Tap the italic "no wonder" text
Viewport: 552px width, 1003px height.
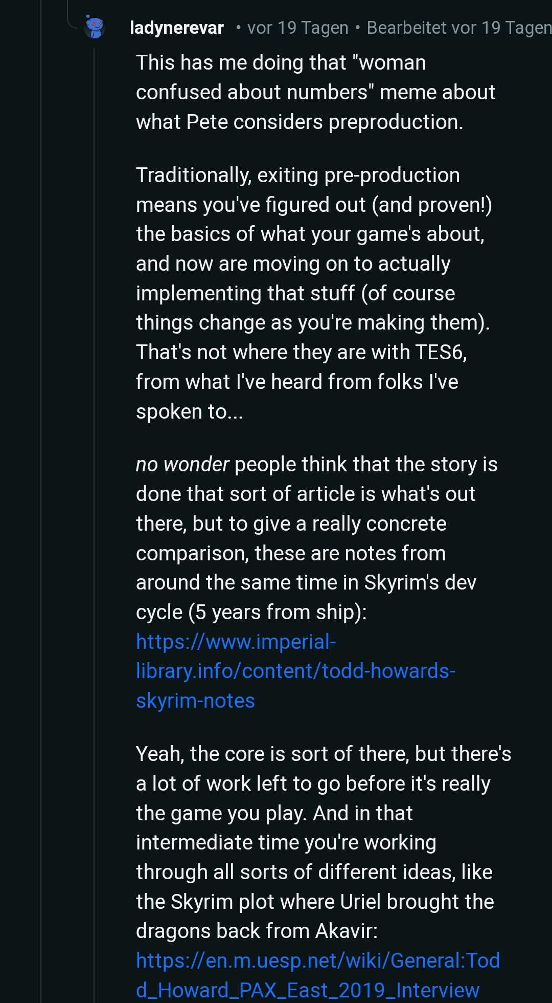click(182, 465)
